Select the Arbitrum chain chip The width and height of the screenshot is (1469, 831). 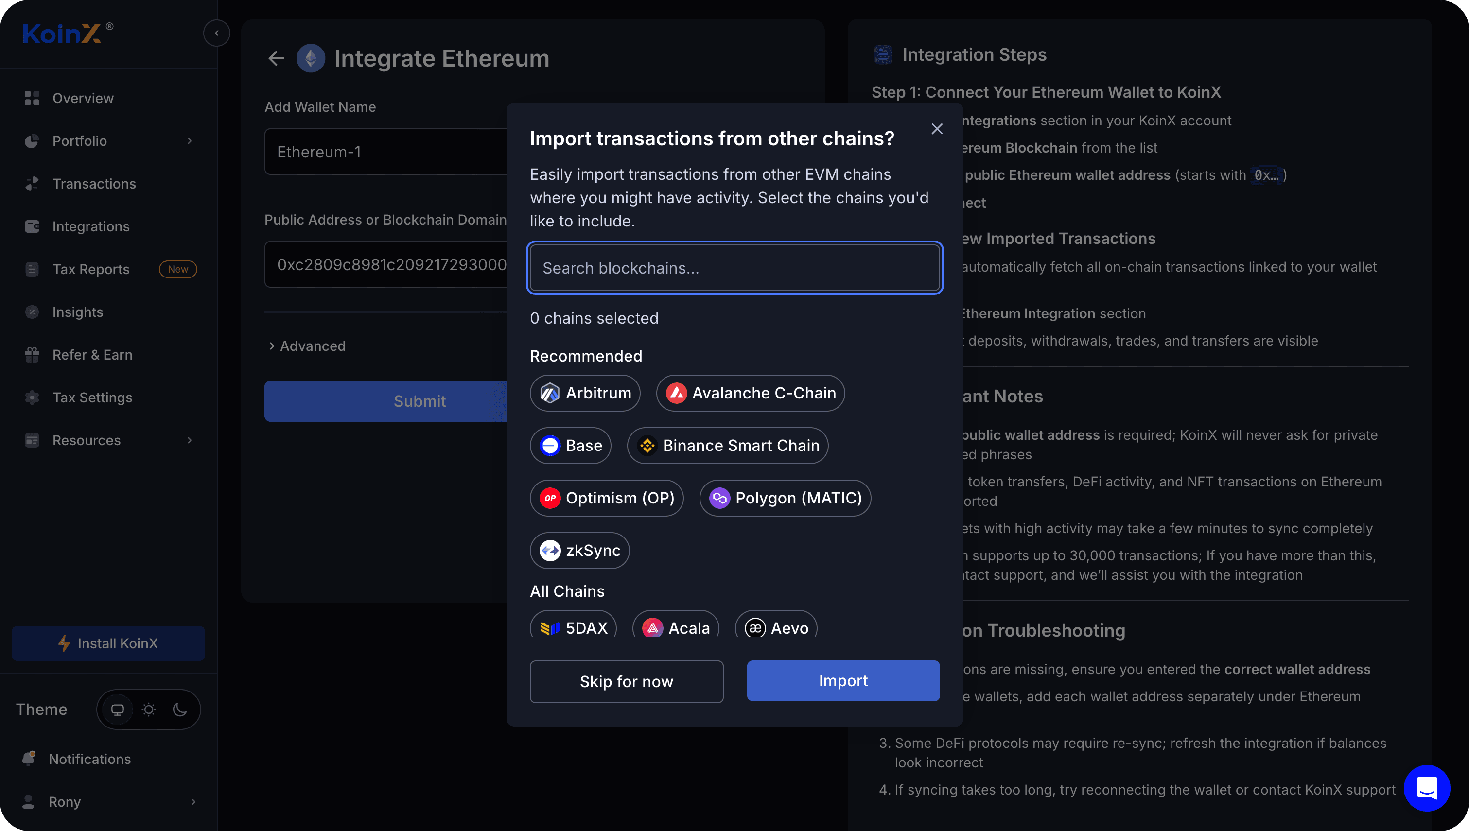584,393
